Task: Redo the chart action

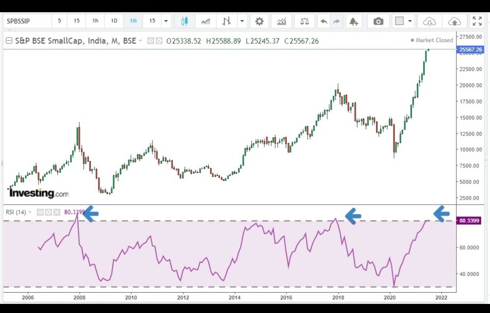Action: [336, 21]
